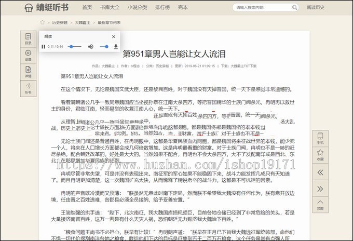
Task: Select 完本 in the top navigation
Action: tap(183, 7)
